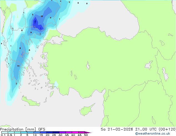Click the legend label "0.1"
The height and width of the screenshot is (136, 176).
(x=3, y=135)
